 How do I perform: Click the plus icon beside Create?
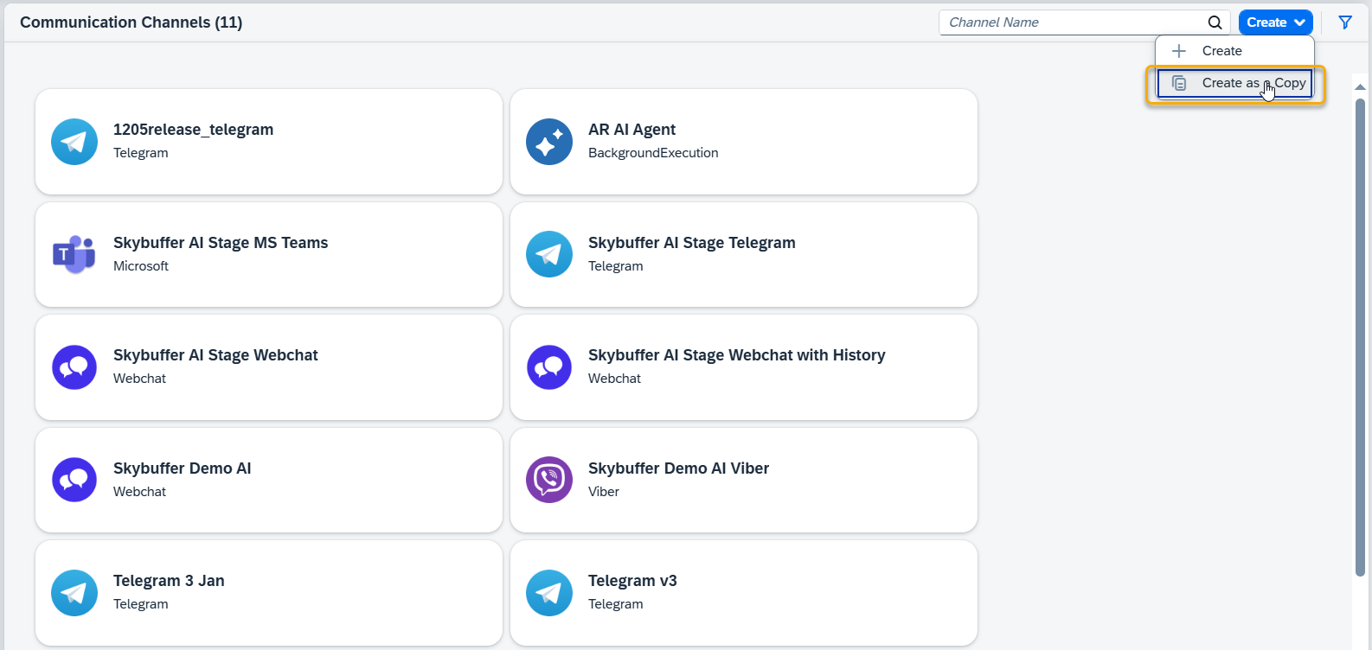[1179, 51]
